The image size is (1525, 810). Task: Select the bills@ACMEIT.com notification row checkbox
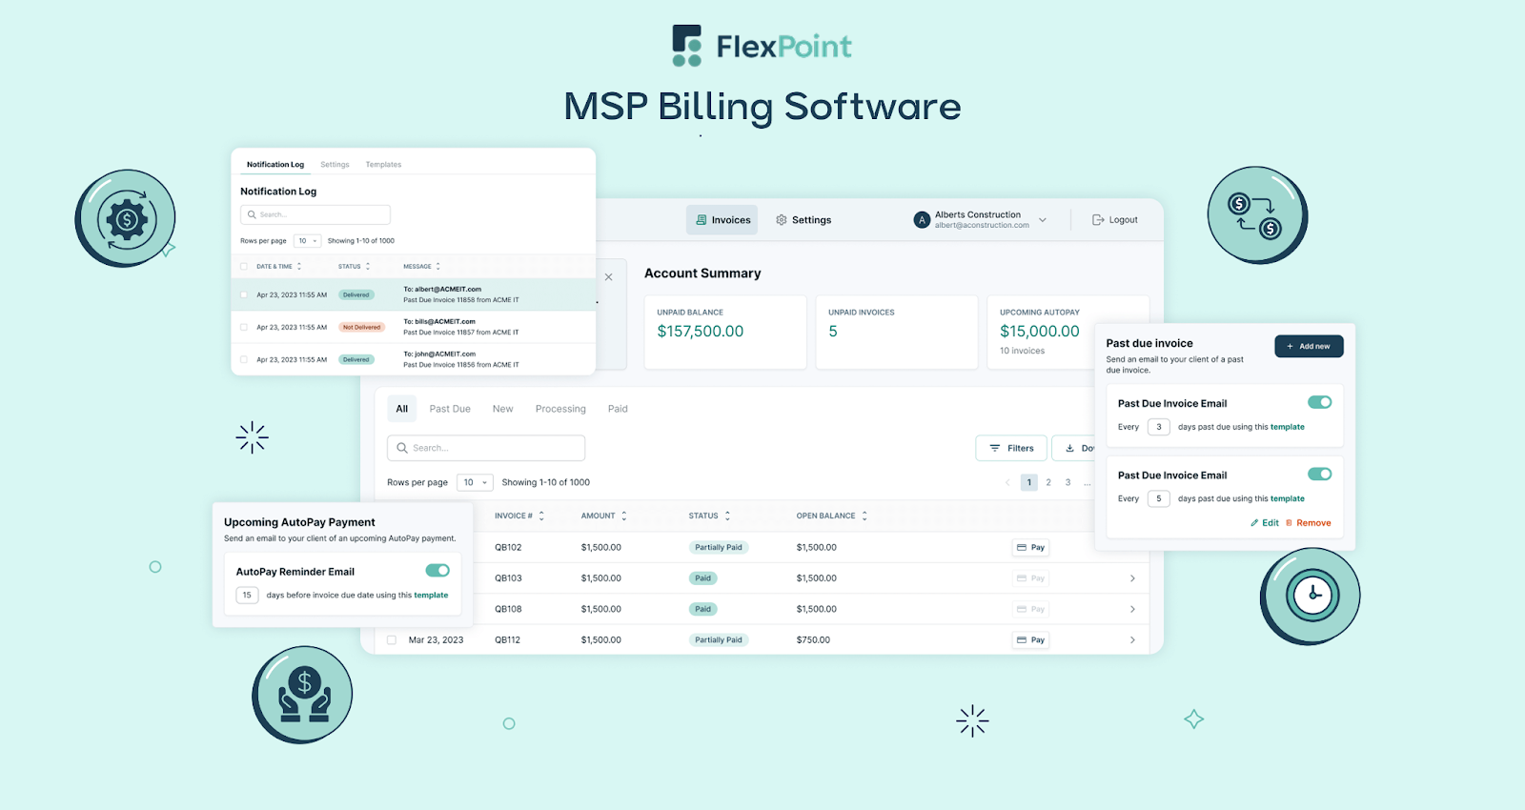244,327
